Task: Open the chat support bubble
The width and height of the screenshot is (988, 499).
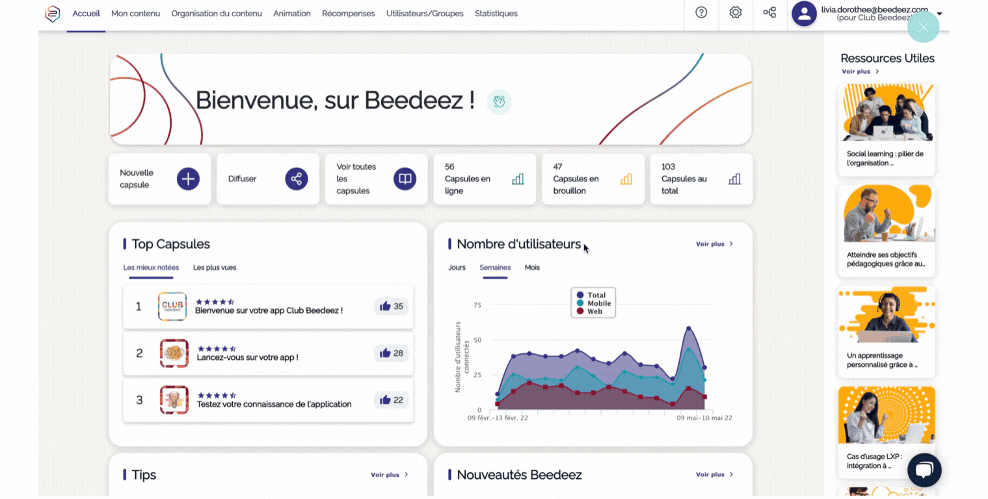Action: click(924, 470)
